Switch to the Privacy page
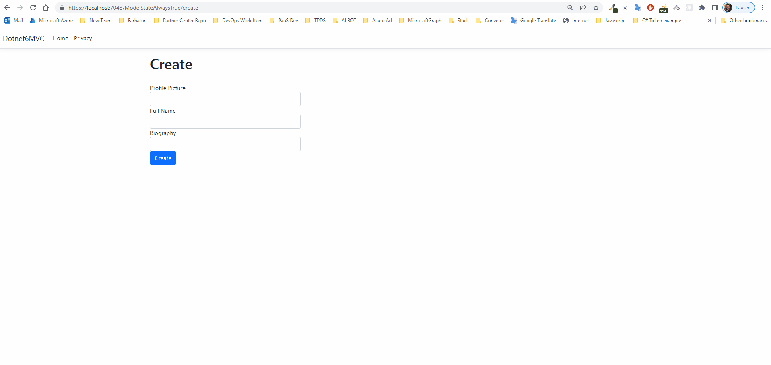 click(x=82, y=38)
